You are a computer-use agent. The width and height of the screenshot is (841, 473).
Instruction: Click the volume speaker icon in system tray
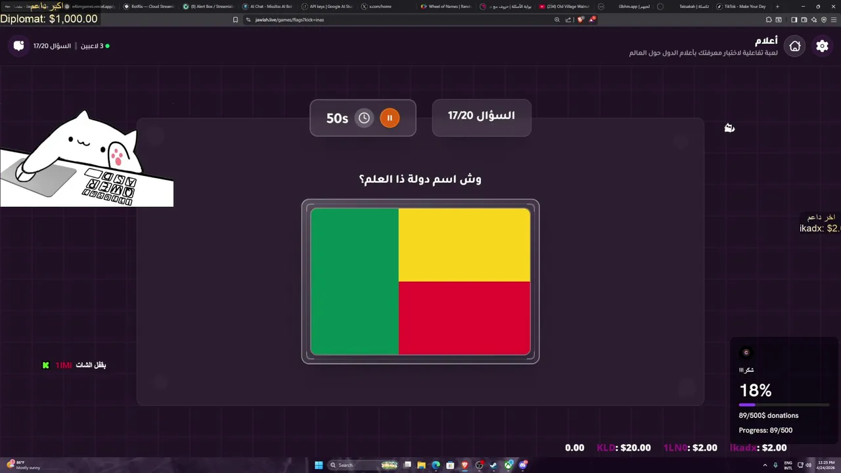coord(809,465)
